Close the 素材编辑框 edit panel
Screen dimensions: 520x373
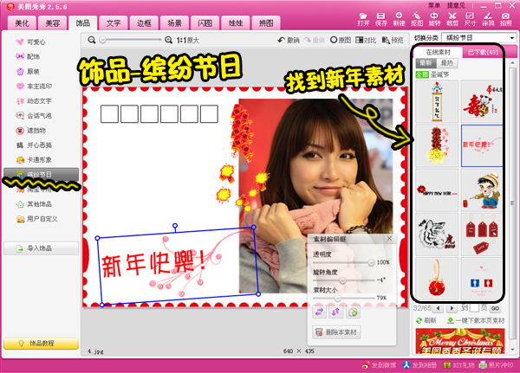[389, 238]
